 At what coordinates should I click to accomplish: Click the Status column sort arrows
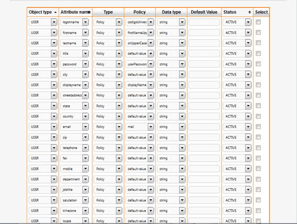249,12
